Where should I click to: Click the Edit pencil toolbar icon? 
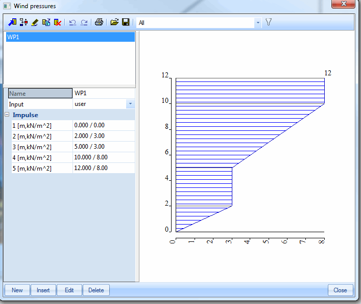click(35, 22)
